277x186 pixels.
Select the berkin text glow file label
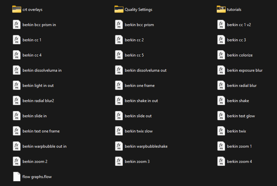tap(241, 116)
